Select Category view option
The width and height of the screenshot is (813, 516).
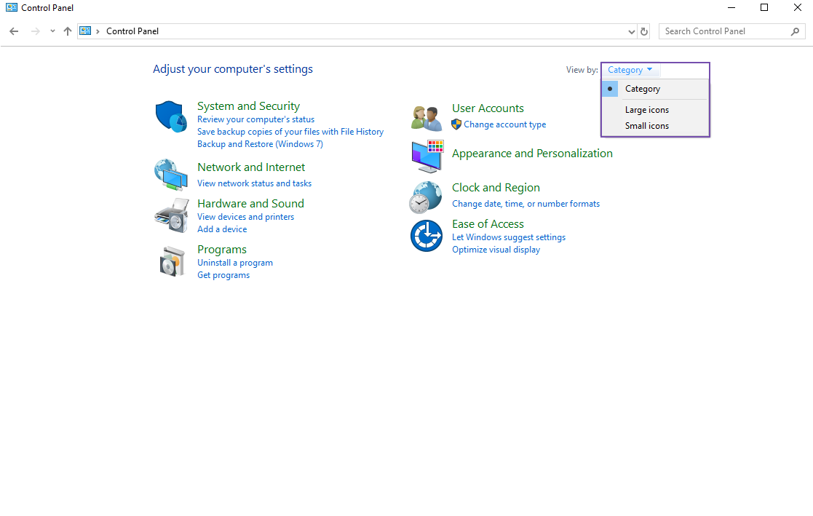pyautogui.click(x=655, y=89)
